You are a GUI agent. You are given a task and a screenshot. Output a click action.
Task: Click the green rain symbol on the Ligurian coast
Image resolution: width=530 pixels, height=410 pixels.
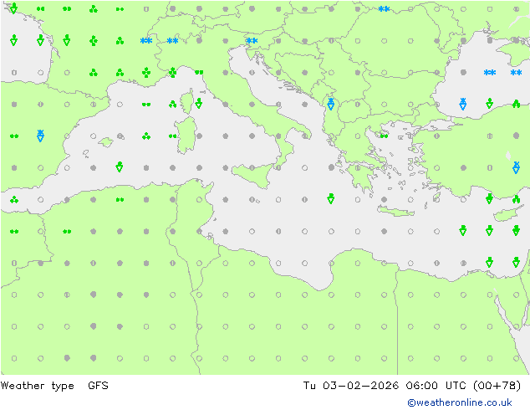173,73
